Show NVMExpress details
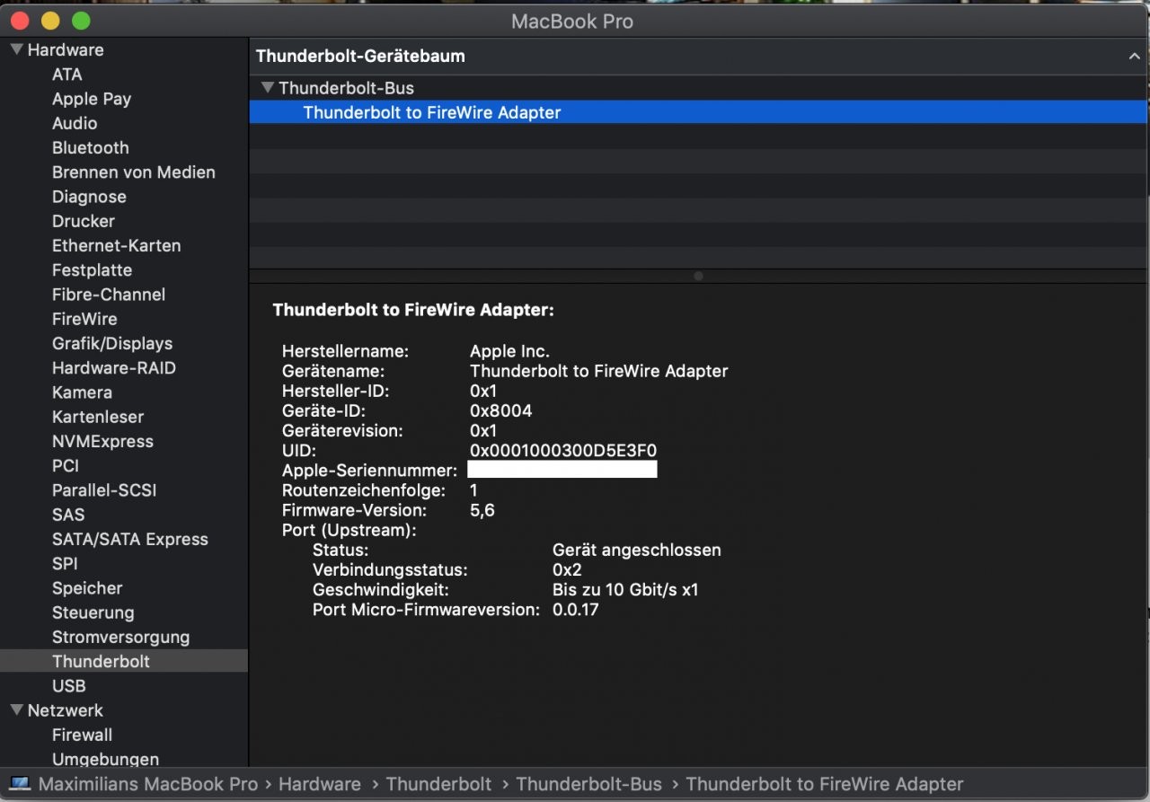The height and width of the screenshot is (802, 1150). [x=102, y=441]
